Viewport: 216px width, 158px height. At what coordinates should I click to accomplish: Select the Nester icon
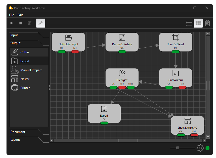coord(15,79)
